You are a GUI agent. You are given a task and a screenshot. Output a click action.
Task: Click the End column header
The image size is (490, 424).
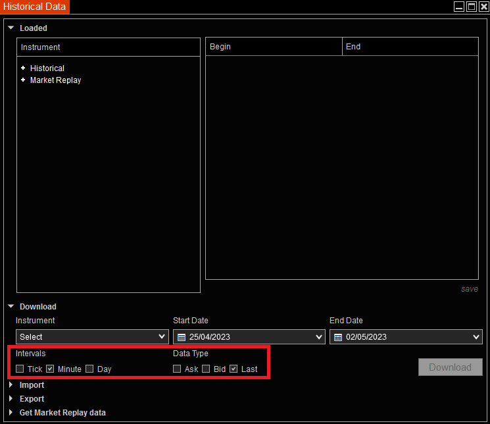point(410,47)
